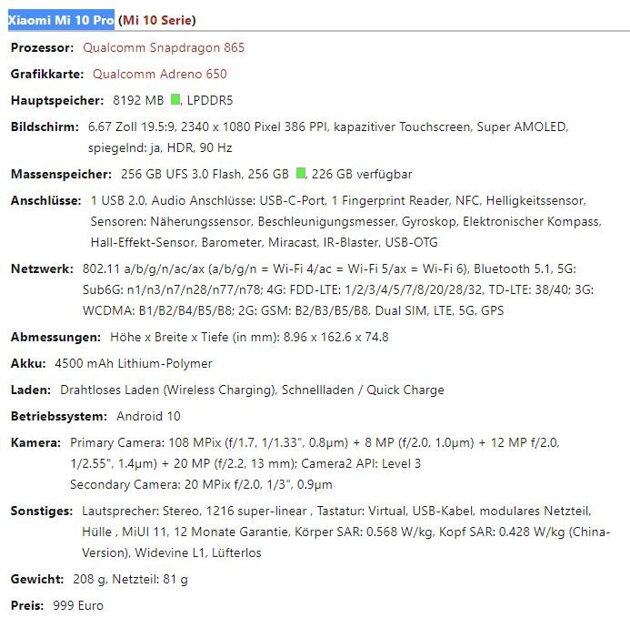Image resolution: width=630 pixels, height=618 pixels.
Task: Open the Qualcomm Snapdragon 865 processor link
Action: click(x=164, y=48)
